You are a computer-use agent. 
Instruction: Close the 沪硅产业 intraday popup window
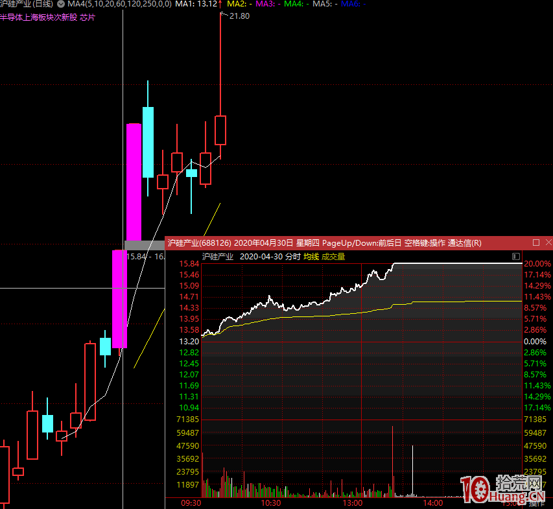(548, 243)
